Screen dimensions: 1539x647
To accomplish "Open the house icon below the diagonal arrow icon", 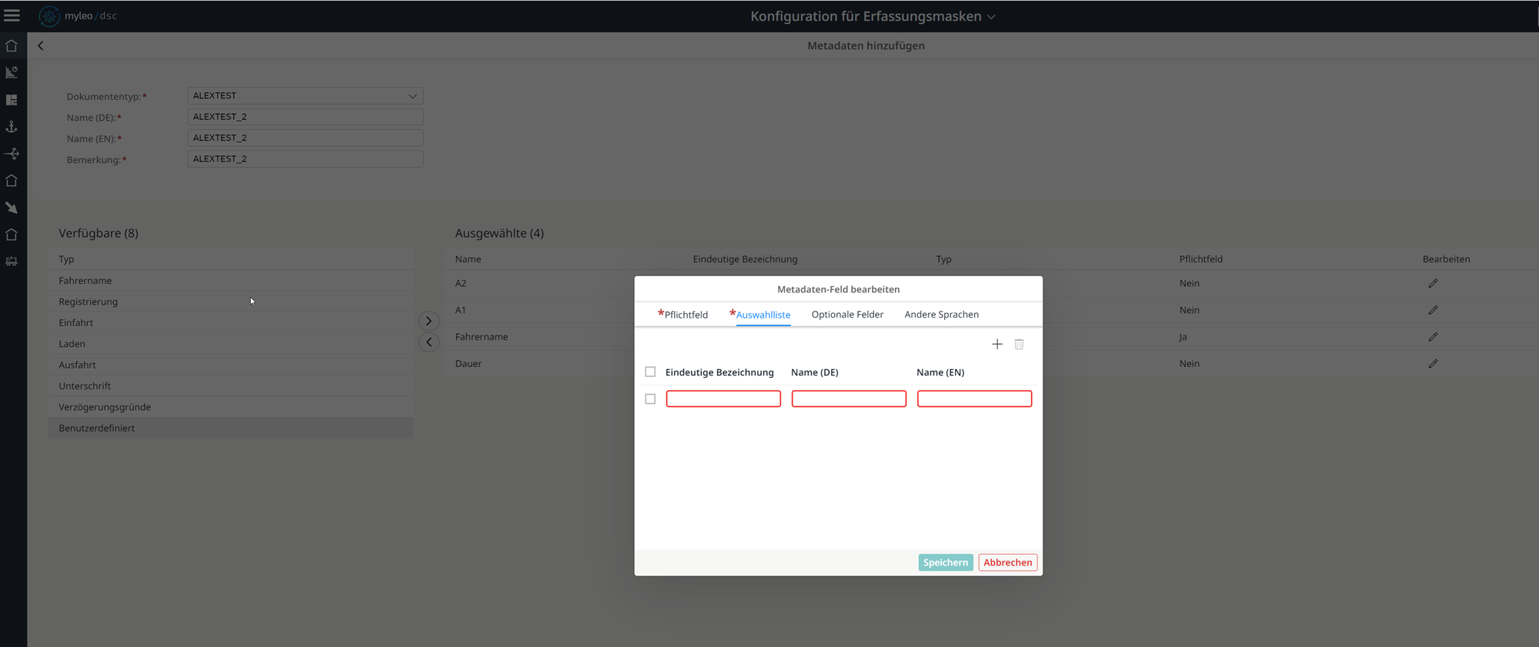I will [12, 235].
